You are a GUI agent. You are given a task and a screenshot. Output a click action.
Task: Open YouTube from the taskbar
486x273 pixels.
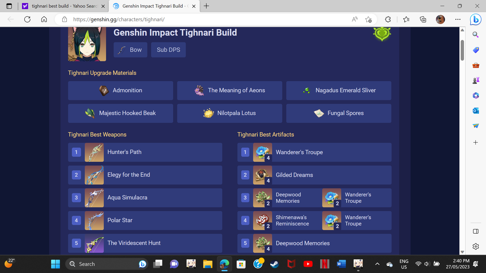(308, 264)
